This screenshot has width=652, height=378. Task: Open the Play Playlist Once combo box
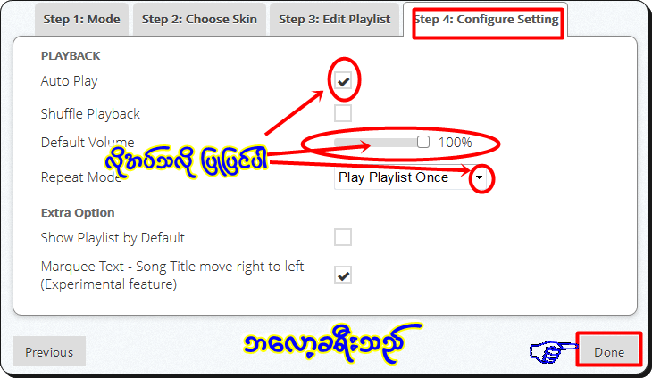pyautogui.click(x=410, y=177)
